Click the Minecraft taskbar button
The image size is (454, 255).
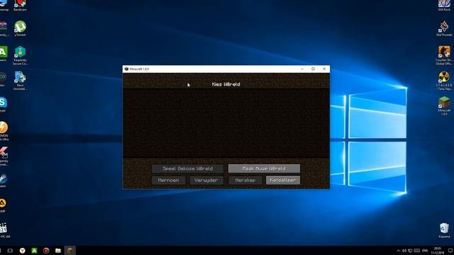point(70,251)
